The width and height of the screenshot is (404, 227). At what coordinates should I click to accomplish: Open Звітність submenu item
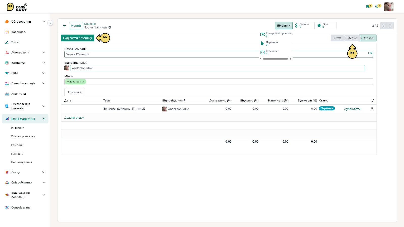point(17,154)
